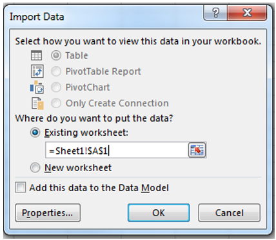The width and height of the screenshot is (276, 240).
Task: Click the Cancel button
Action: pyautogui.click(x=229, y=213)
